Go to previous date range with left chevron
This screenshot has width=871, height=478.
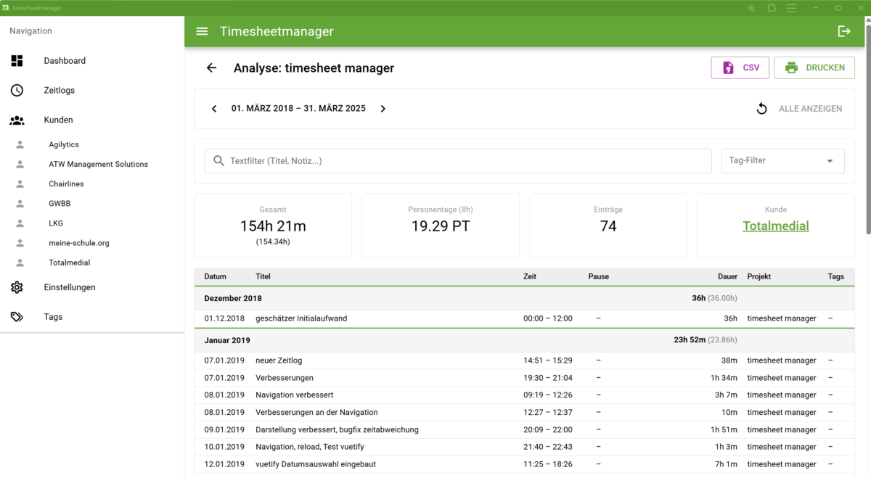point(214,109)
